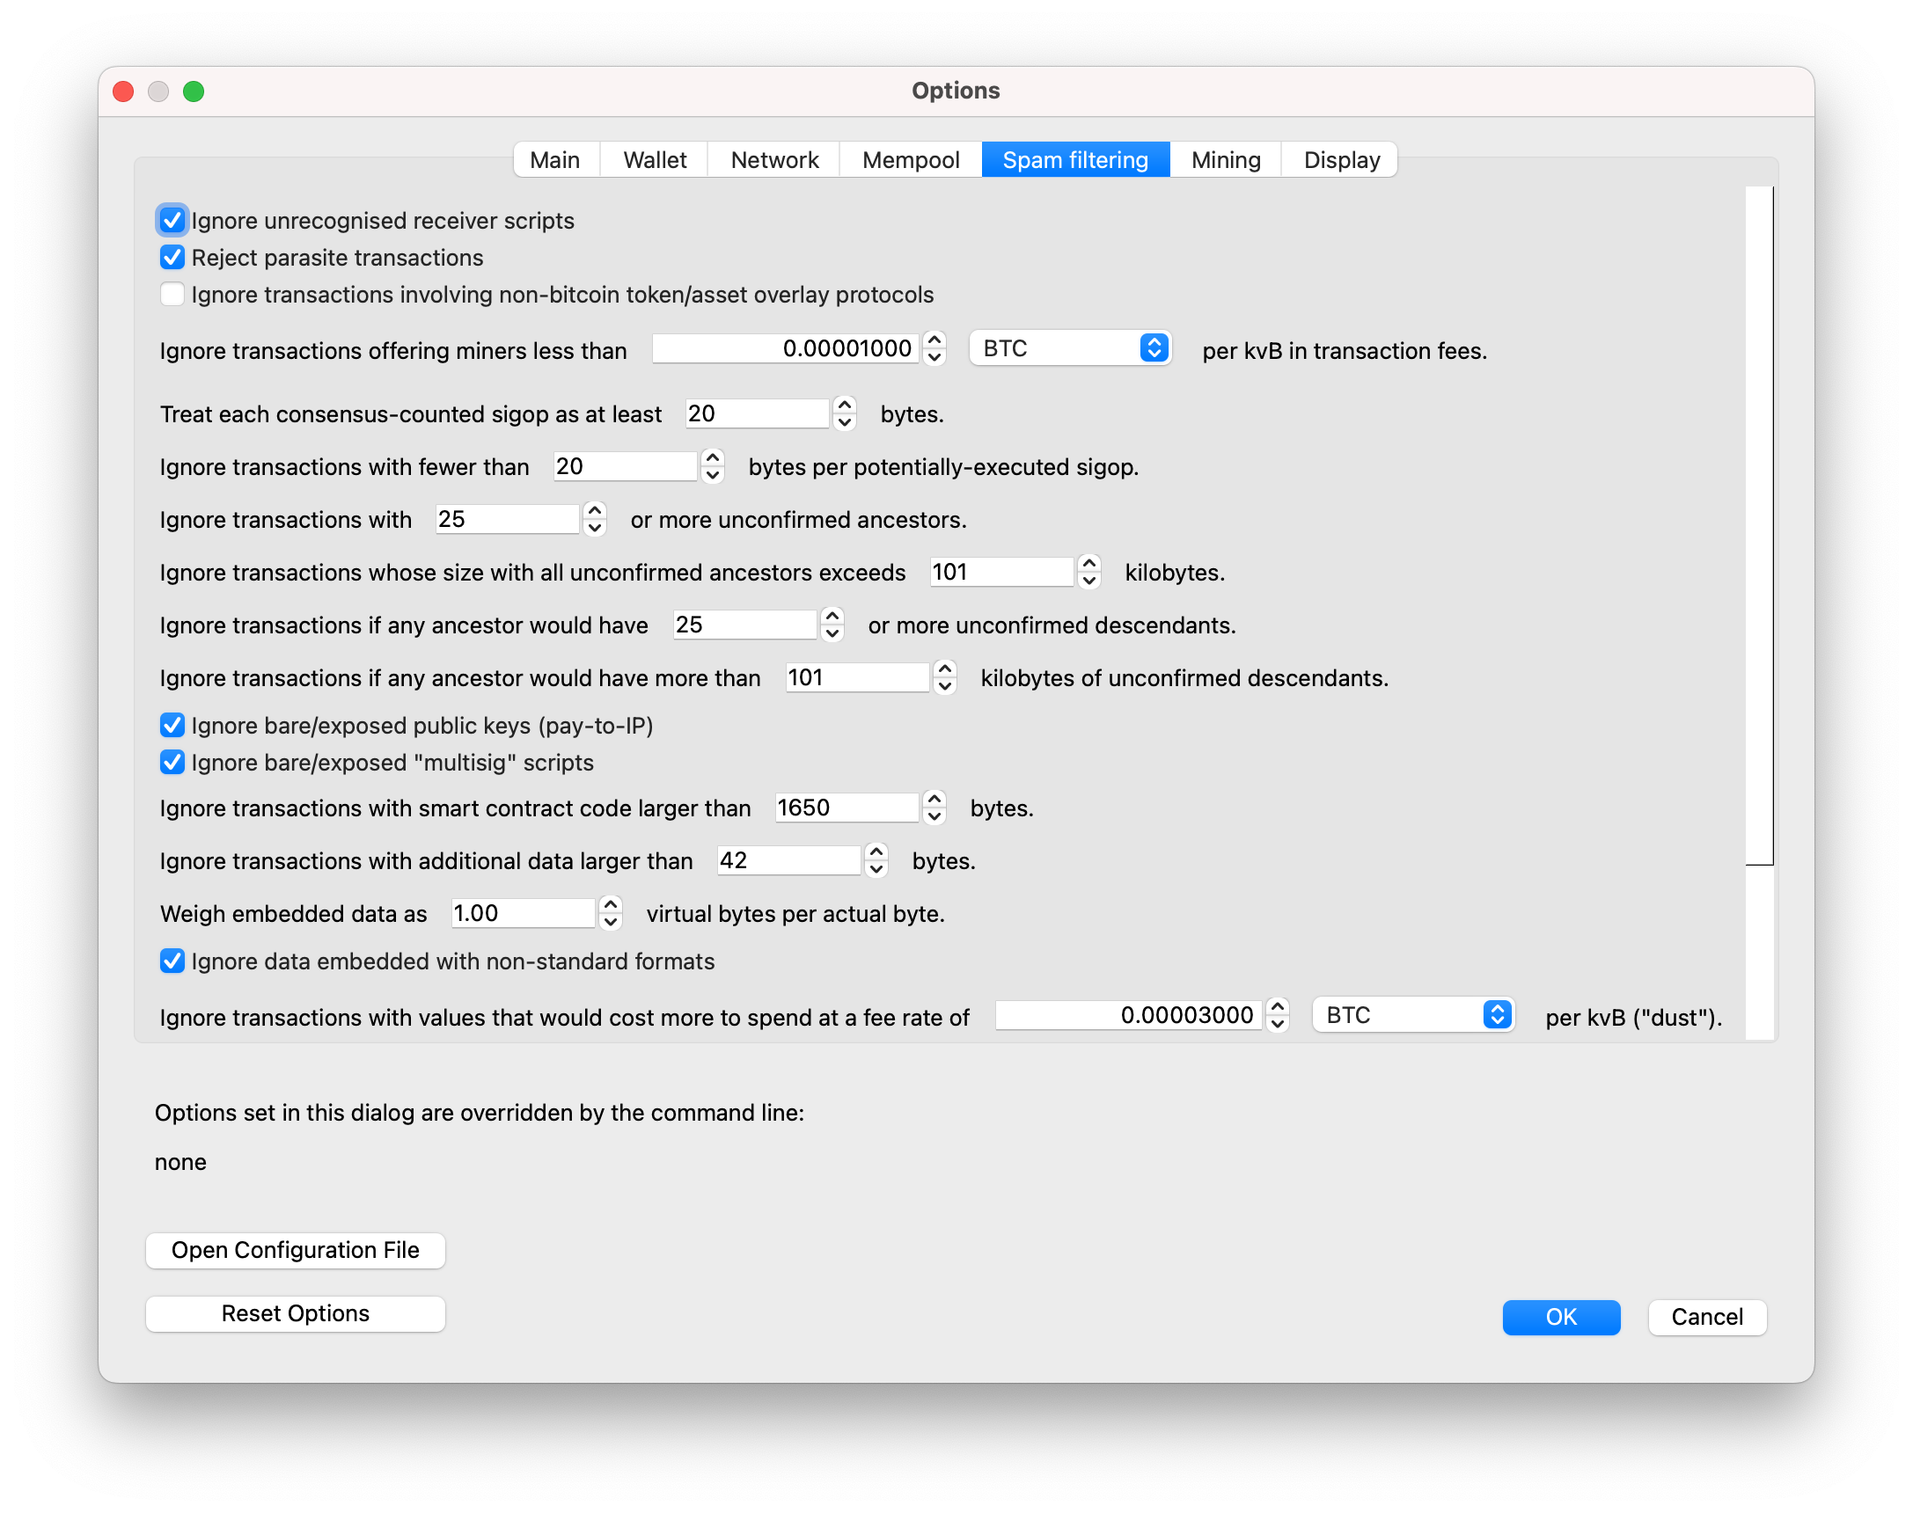This screenshot has height=1513, width=1913.
Task: Click the descendants kilobytes field
Action: [857, 676]
